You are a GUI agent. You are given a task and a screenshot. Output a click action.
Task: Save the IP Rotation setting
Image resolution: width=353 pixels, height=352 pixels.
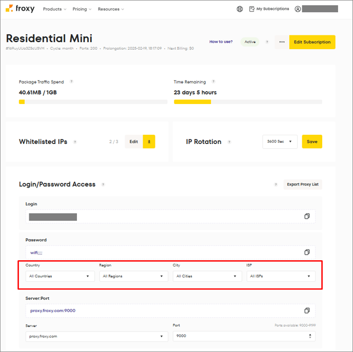[x=312, y=141]
